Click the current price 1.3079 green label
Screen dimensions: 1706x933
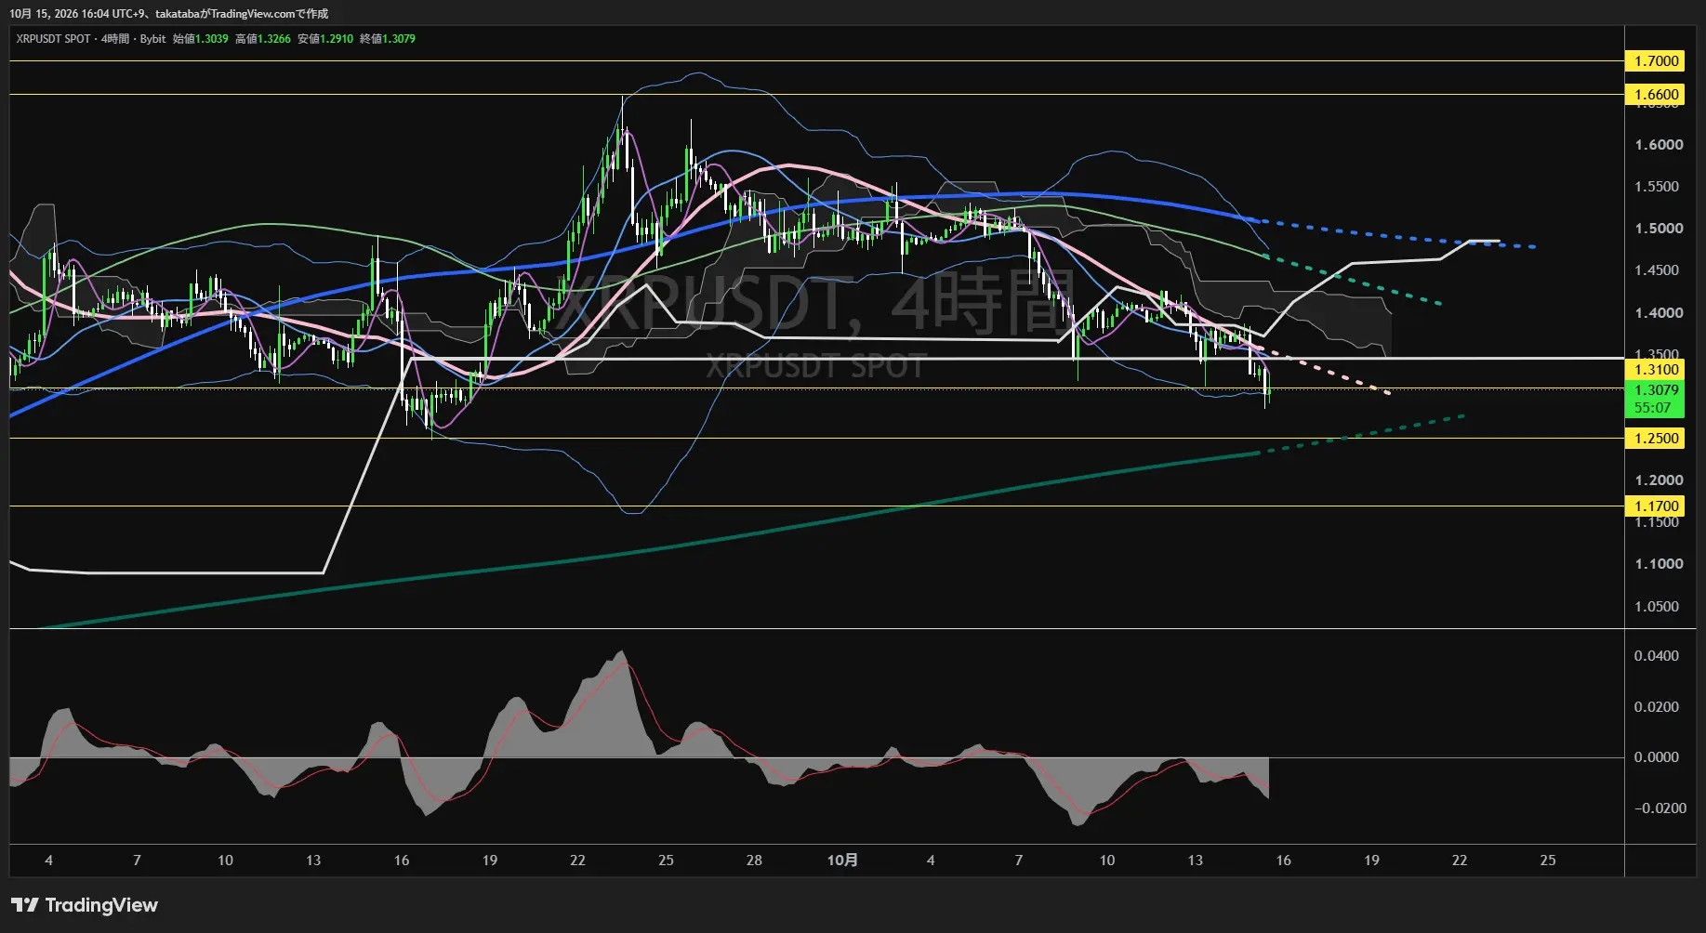tap(1656, 390)
